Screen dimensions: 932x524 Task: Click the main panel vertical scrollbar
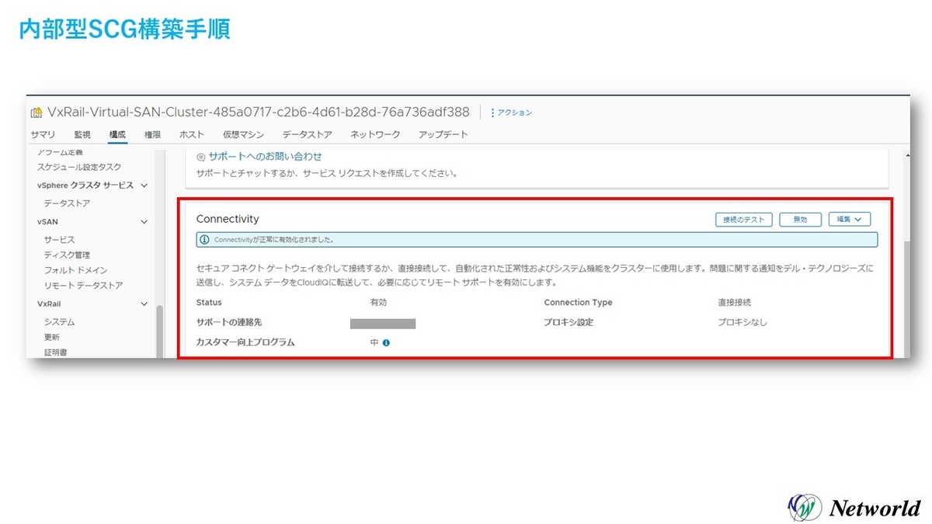click(x=906, y=299)
